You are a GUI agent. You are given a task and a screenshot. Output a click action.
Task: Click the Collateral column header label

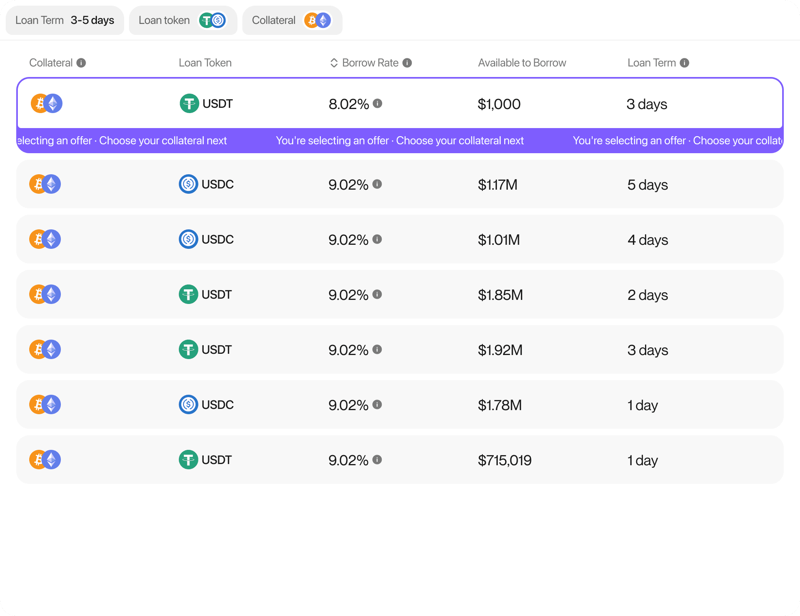coord(51,63)
